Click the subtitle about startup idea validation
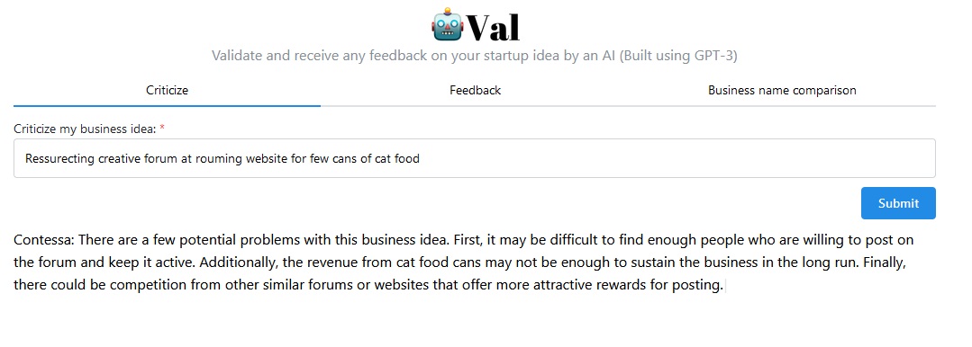The image size is (972, 347). point(474,56)
